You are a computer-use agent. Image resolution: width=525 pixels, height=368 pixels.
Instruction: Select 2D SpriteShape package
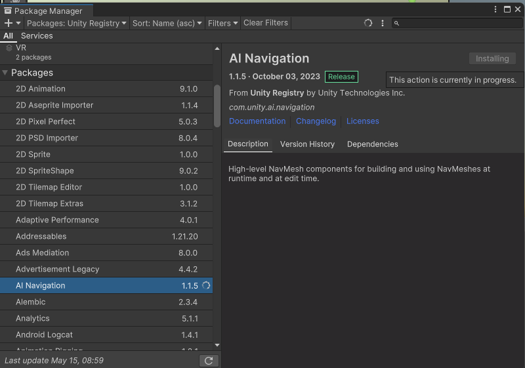pos(106,171)
